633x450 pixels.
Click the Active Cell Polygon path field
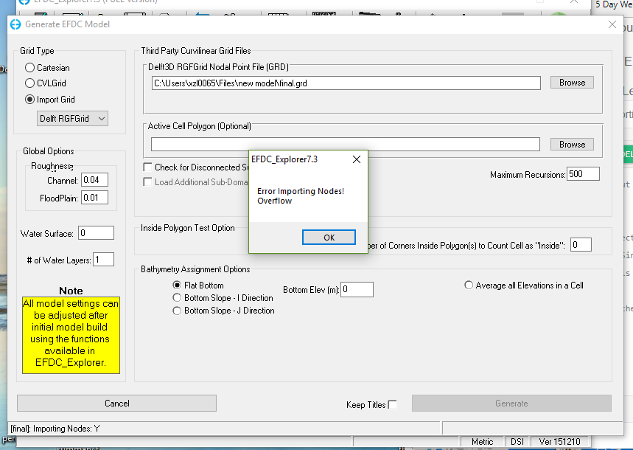pos(346,145)
